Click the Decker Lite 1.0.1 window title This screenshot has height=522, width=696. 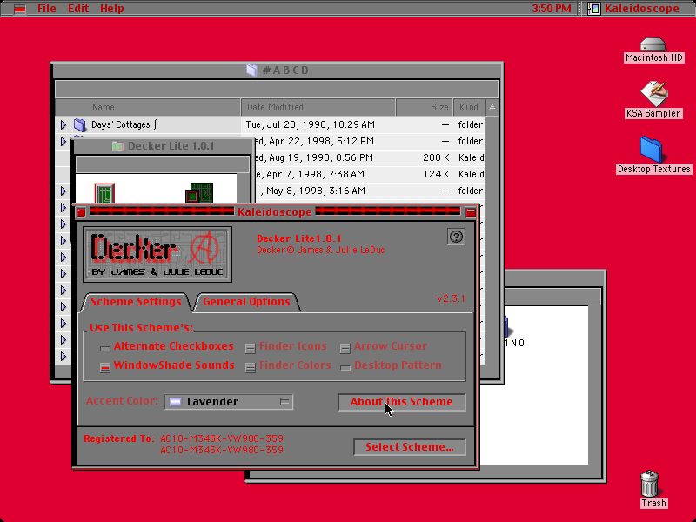coord(171,146)
